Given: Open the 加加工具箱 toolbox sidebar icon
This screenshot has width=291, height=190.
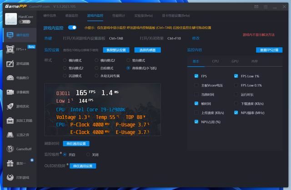Looking at the screenshot, I should point(18,121).
